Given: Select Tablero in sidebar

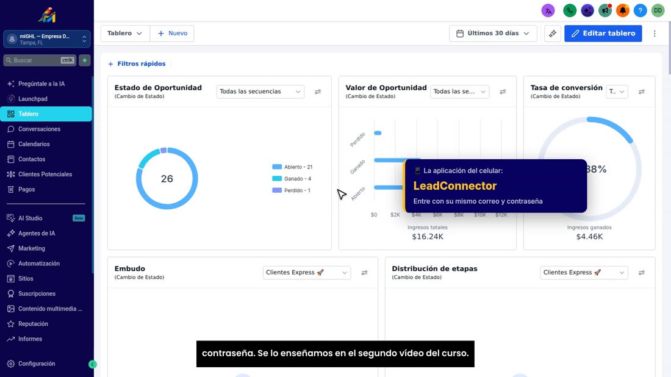Looking at the screenshot, I should tap(46, 114).
